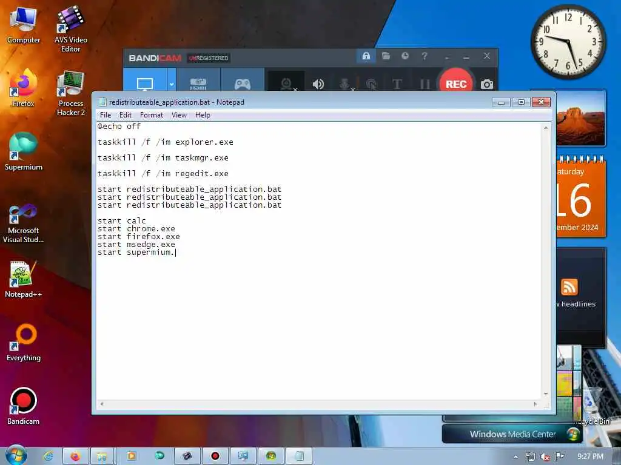Viewport: 621px width, 465px height.
Task: Open Notepad View menu
Action: click(179, 115)
